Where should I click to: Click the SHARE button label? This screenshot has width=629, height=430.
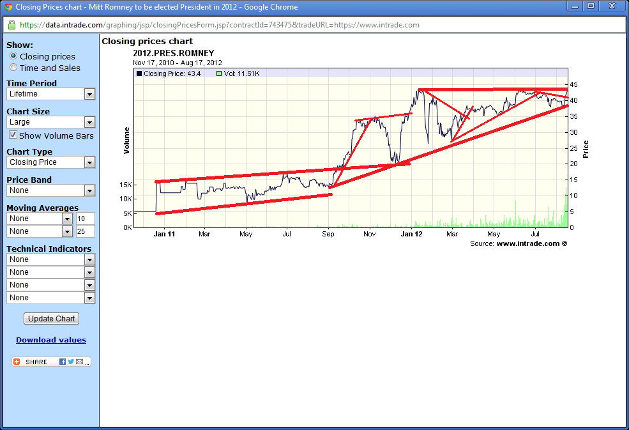click(x=36, y=362)
